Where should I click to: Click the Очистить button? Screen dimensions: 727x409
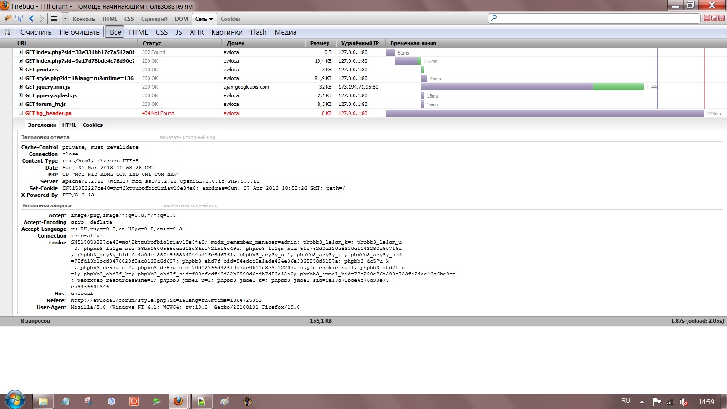(x=36, y=32)
